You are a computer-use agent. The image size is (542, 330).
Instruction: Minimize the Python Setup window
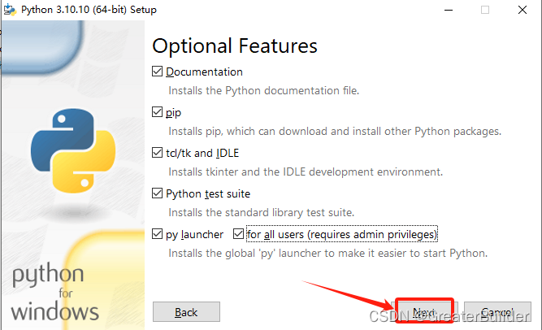point(449,10)
